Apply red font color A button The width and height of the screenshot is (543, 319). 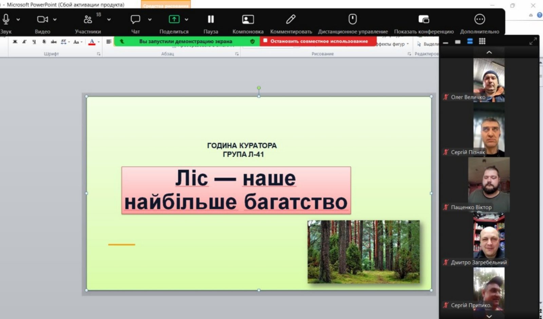coord(92,42)
